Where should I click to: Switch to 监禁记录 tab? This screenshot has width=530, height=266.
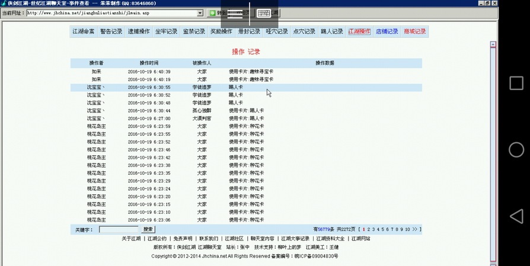tap(194, 31)
